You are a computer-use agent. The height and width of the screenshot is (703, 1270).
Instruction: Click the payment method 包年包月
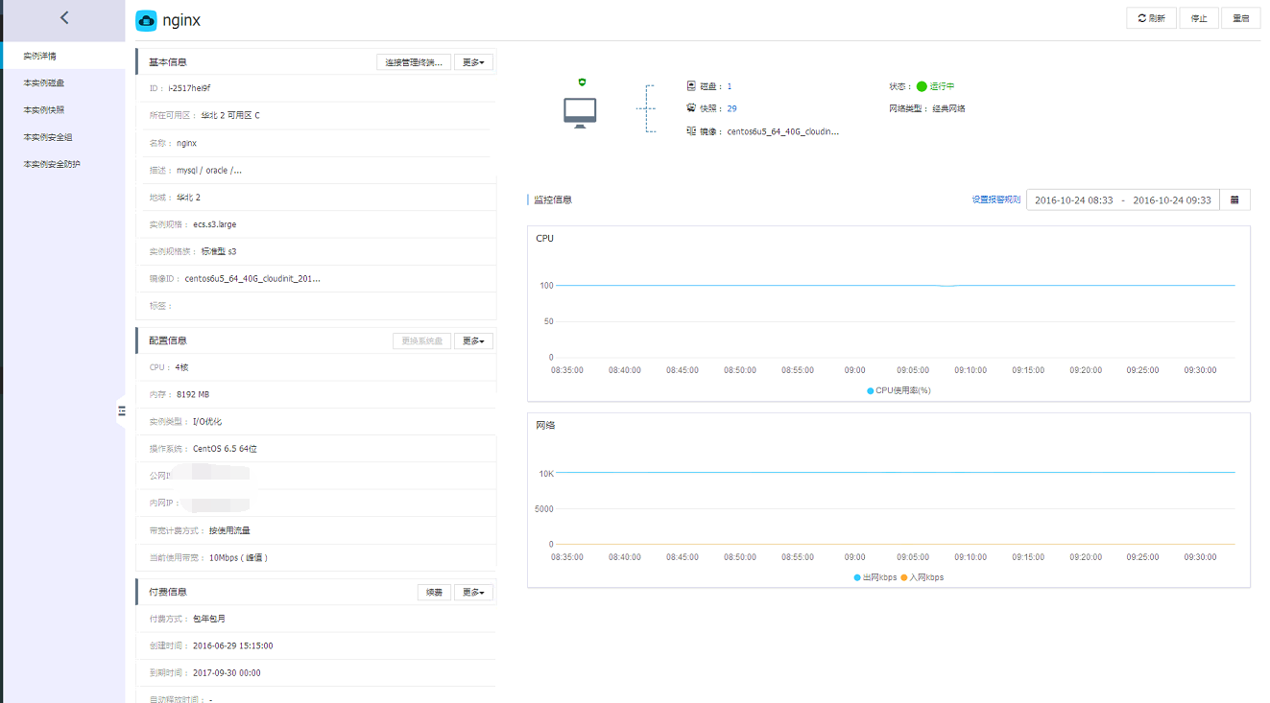pos(209,619)
